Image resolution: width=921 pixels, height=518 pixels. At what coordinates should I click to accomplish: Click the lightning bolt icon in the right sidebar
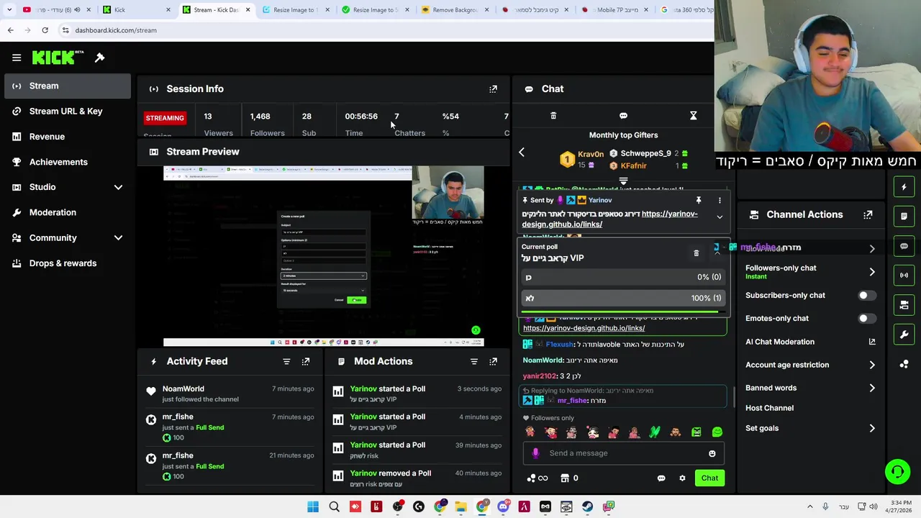pyautogui.click(x=904, y=187)
